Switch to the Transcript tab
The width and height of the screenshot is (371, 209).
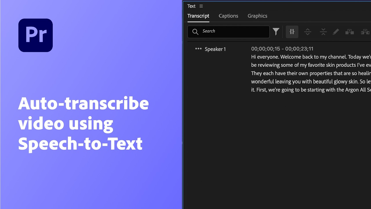pyautogui.click(x=198, y=16)
